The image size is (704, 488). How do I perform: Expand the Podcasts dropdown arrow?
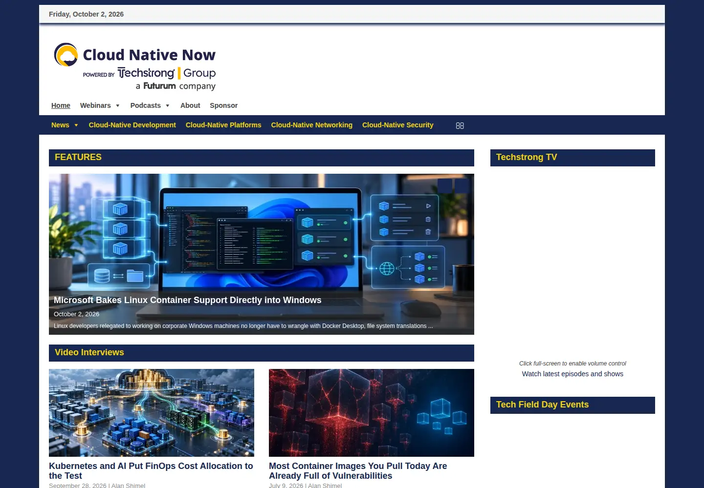pyautogui.click(x=168, y=106)
